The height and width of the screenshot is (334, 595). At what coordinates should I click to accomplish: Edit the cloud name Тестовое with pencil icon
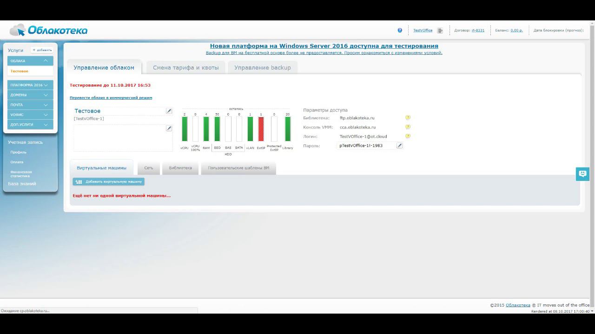[x=169, y=111]
